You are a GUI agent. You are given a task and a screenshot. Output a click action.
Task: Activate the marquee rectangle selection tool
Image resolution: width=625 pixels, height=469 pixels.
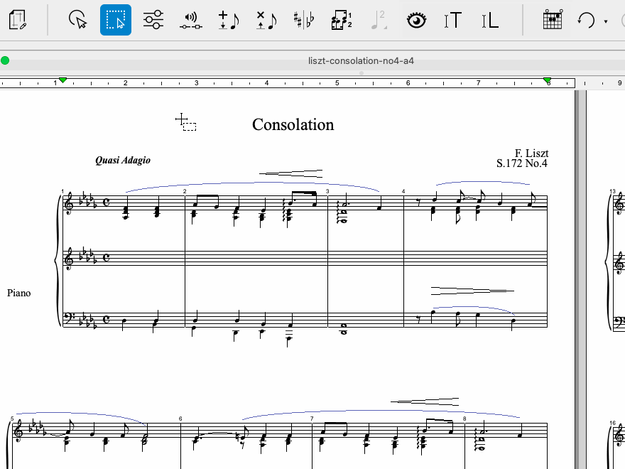(115, 20)
